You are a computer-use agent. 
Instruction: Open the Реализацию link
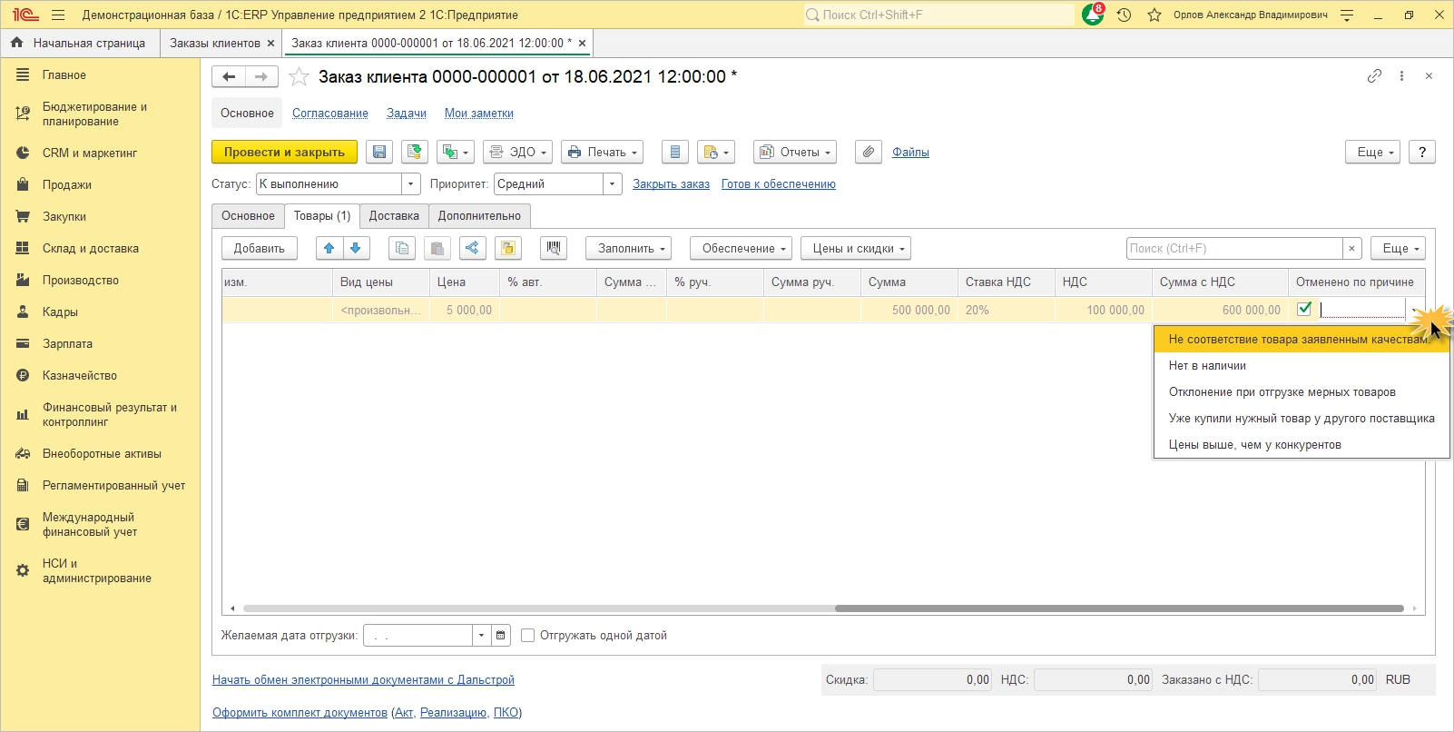[453, 713]
